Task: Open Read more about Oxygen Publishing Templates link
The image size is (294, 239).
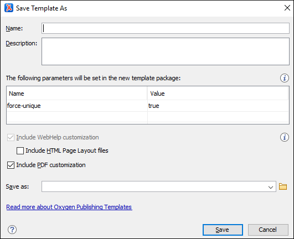Action: pos(69,207)
